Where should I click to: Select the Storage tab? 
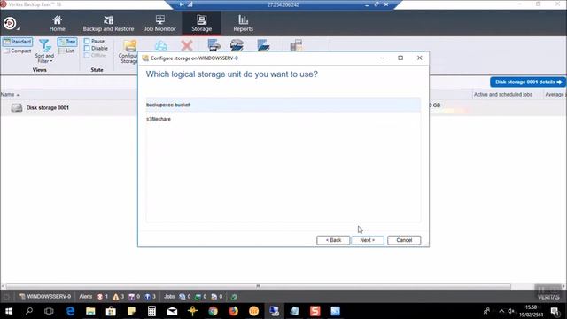201,24
